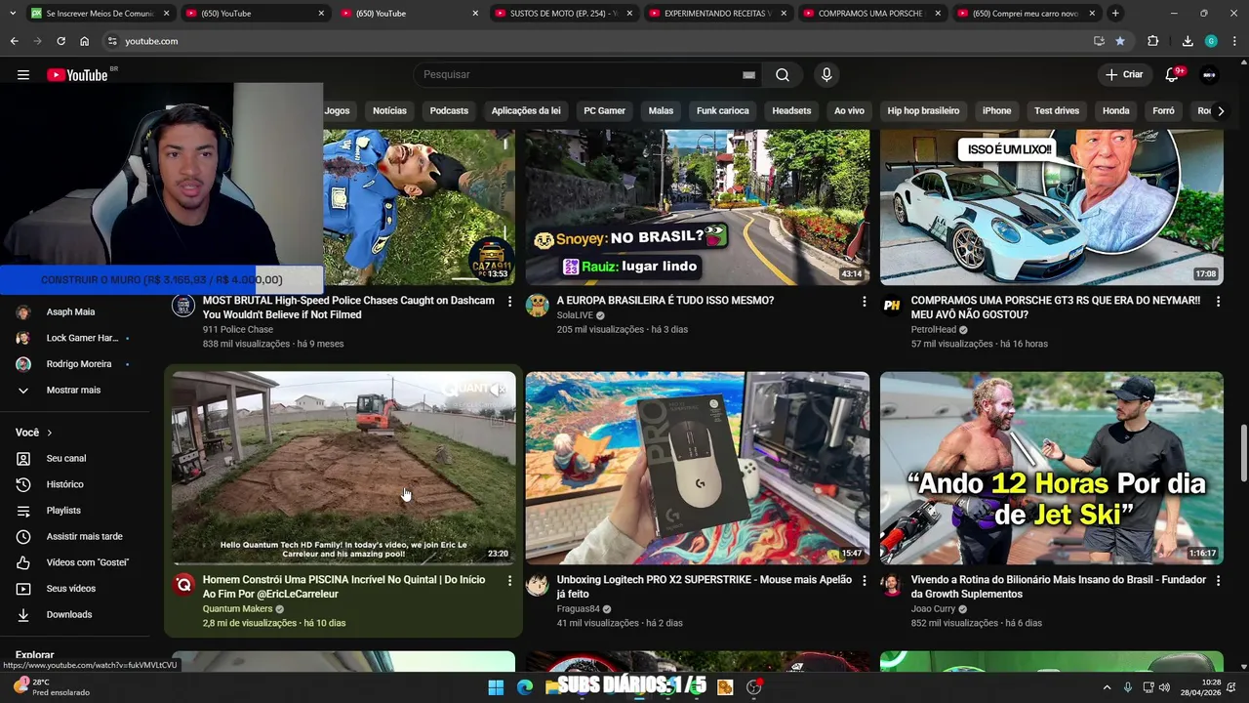Open more options for the Europa Brasileira video

pos(864,302)
